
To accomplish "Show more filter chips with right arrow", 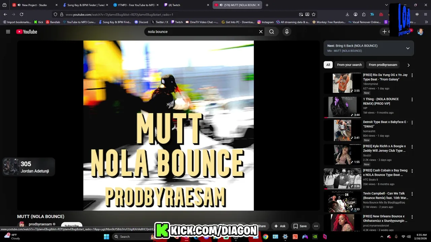I will pyautogui.click(x=408, y=65).
